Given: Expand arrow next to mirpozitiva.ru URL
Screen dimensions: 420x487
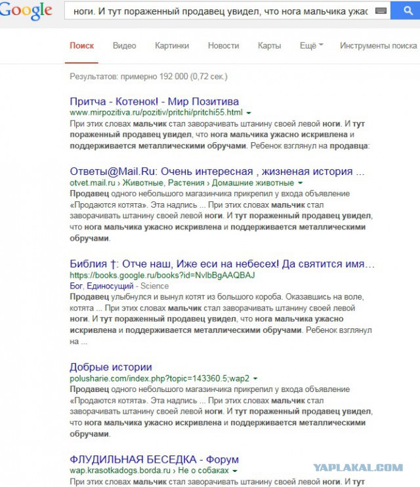Looking at the screenshot, I should tap(249, 113).
